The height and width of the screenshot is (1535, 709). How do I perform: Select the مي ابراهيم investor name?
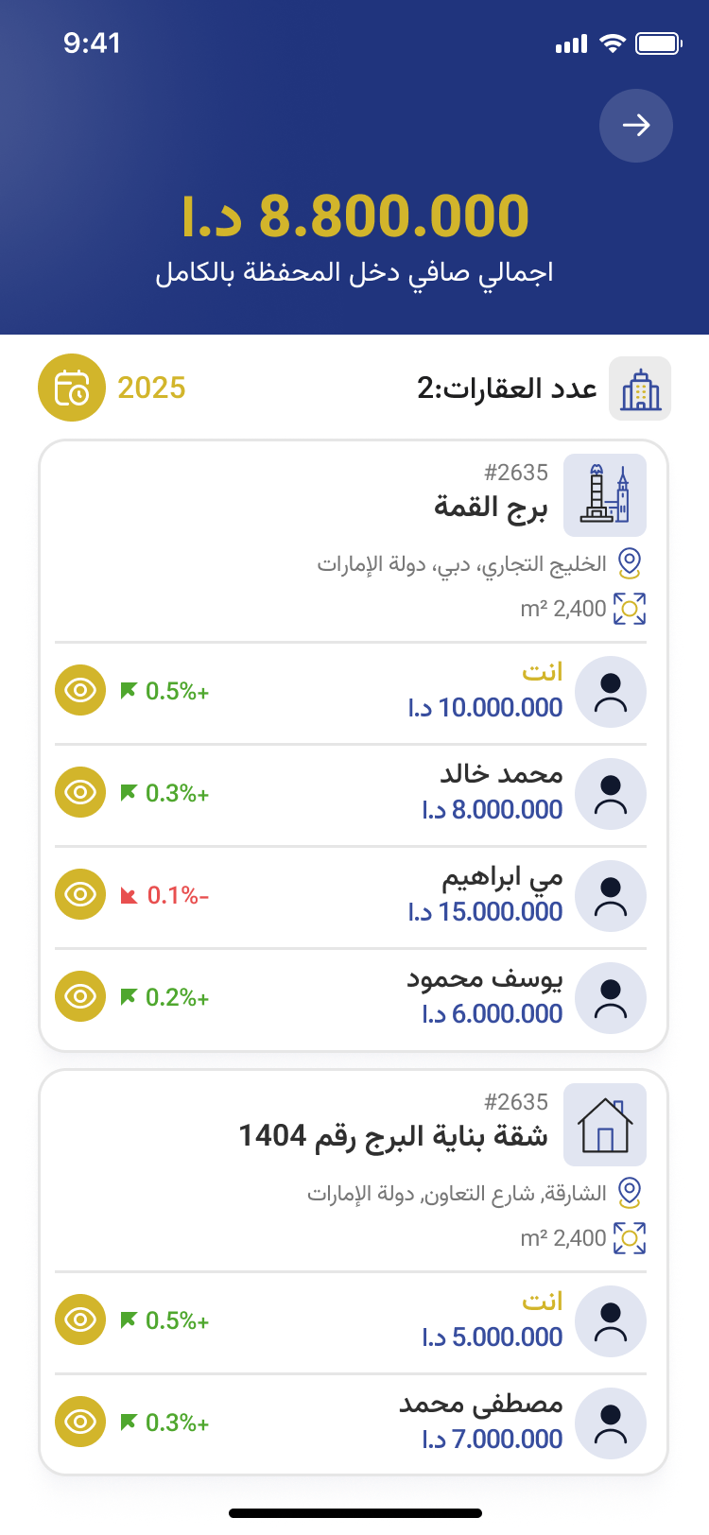[x=502, y=878]
